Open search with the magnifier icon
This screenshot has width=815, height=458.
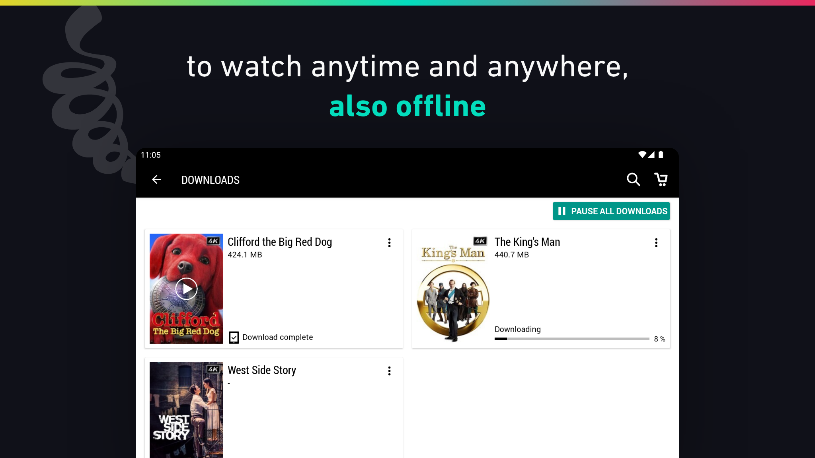(633, 180)
